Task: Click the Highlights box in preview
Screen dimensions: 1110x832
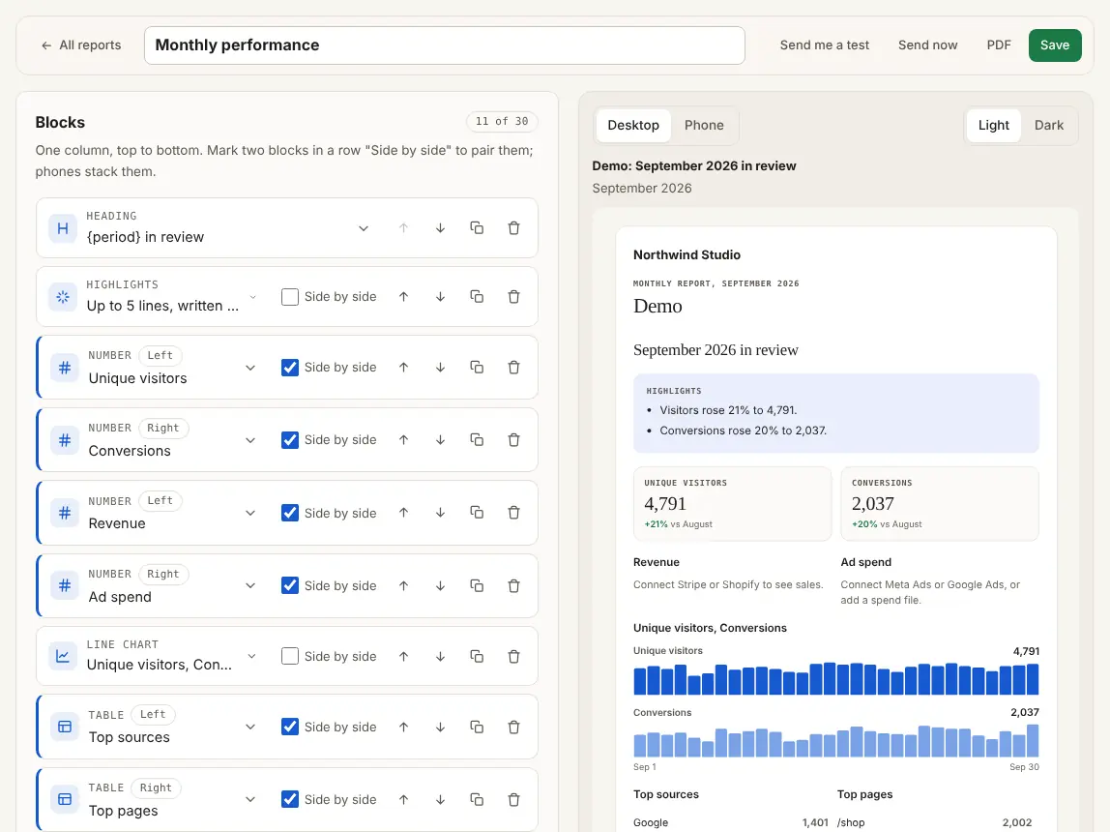Action: point(836,413)
